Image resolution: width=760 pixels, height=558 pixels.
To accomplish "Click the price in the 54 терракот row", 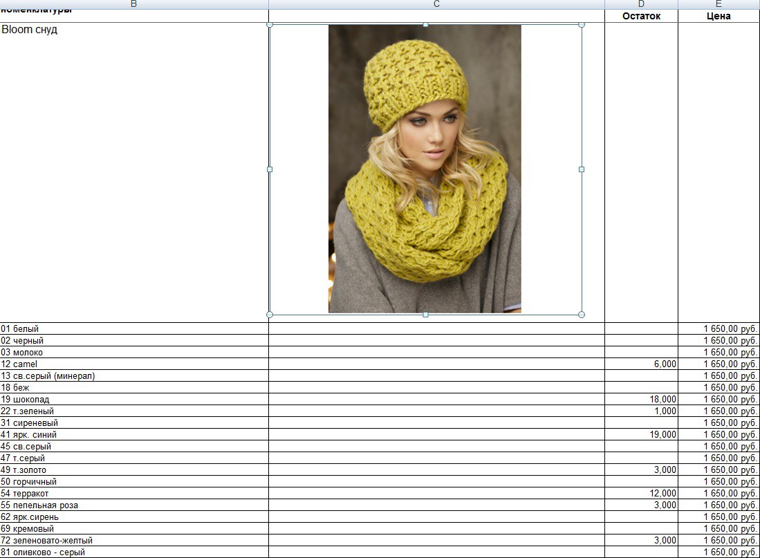I will (x=719, y=493).
